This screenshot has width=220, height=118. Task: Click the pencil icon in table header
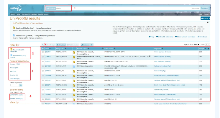pyautogui.click(x=208, y=49)
